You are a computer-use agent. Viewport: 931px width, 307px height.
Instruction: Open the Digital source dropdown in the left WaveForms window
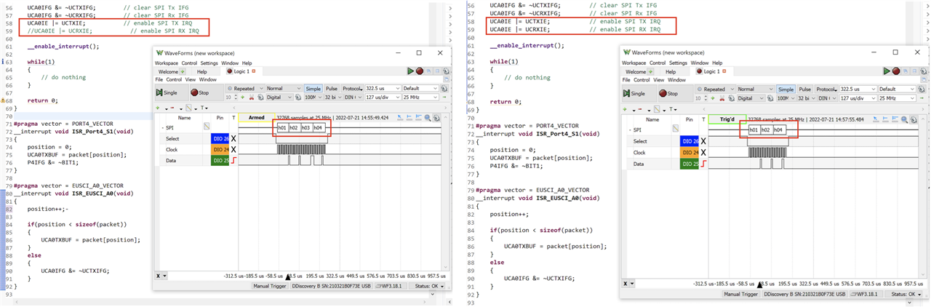click(280, 97)
